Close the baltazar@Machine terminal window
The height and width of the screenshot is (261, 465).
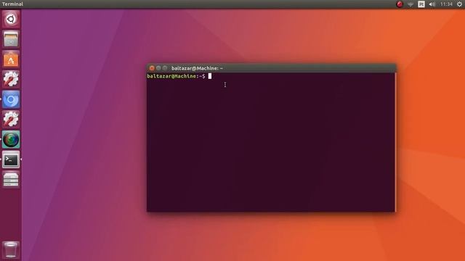[x=152, y=68]
